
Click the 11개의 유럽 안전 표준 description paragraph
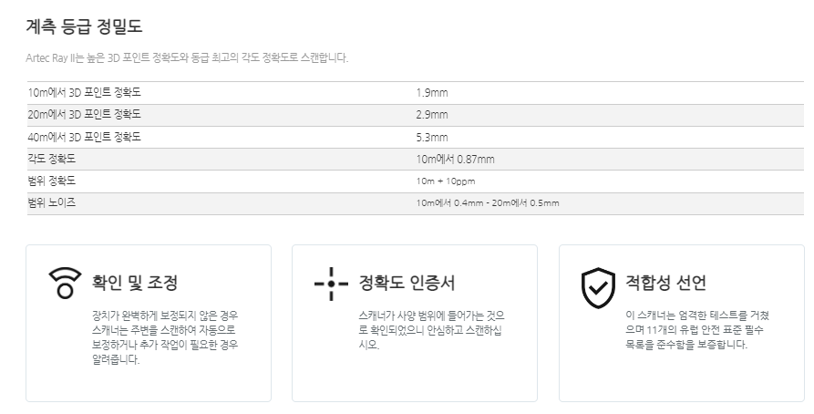point(697,330)
